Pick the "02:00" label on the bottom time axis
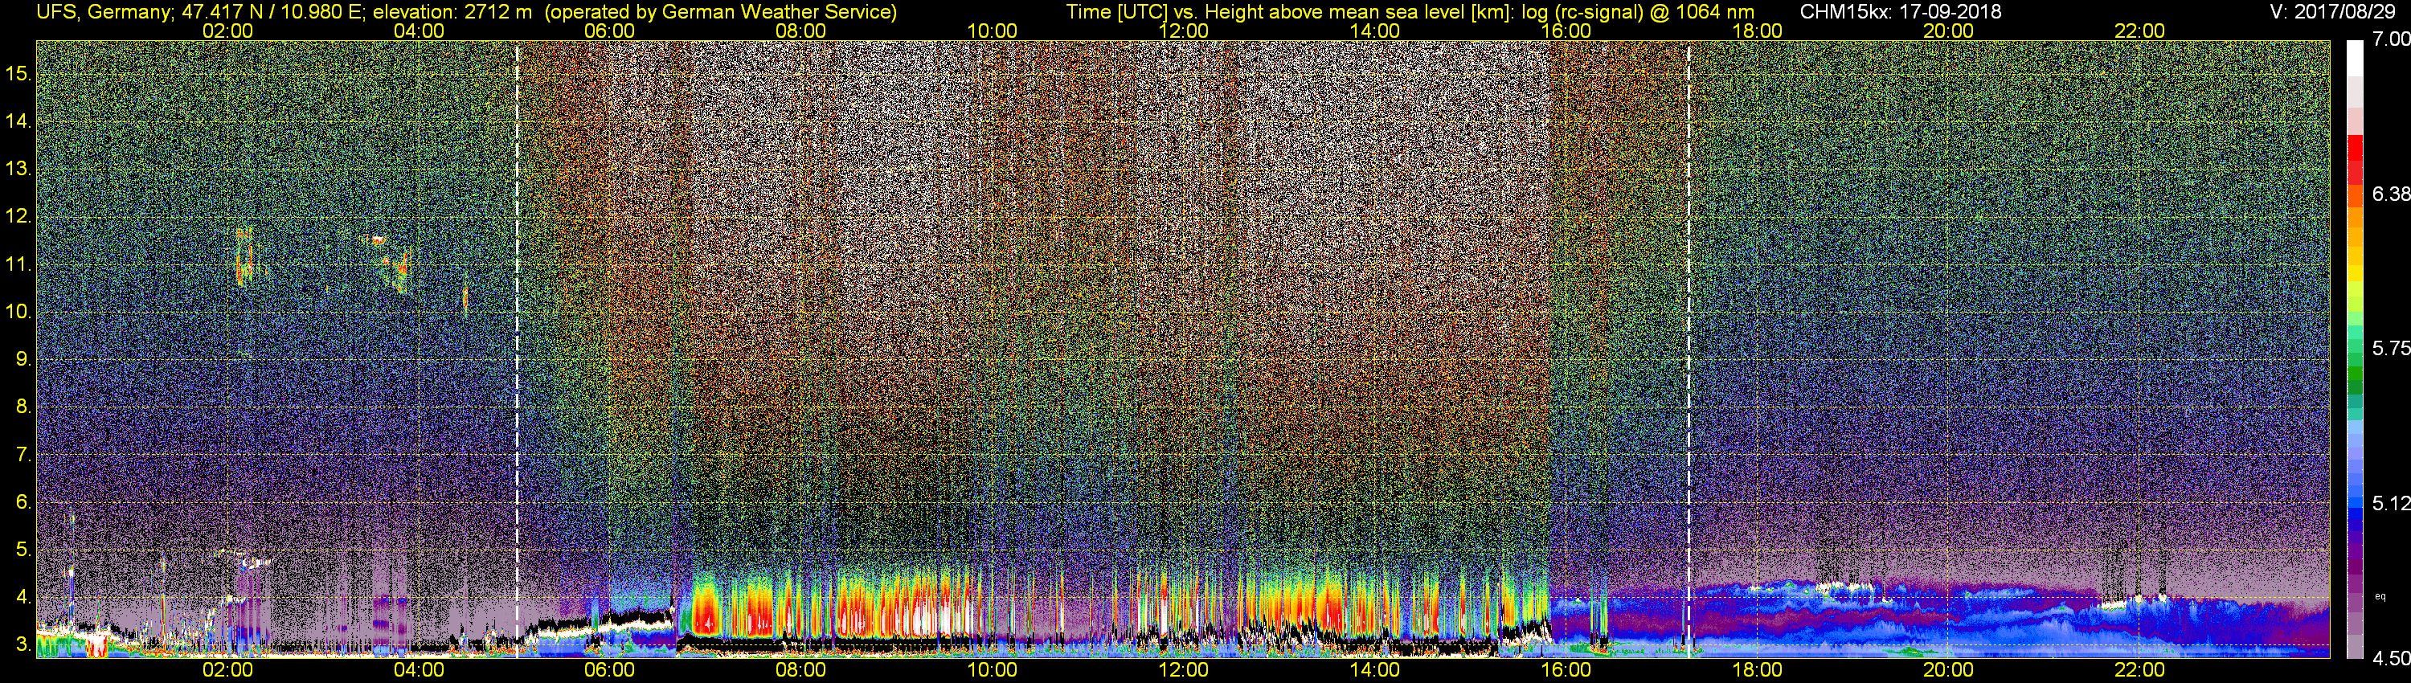 point(227,670)
